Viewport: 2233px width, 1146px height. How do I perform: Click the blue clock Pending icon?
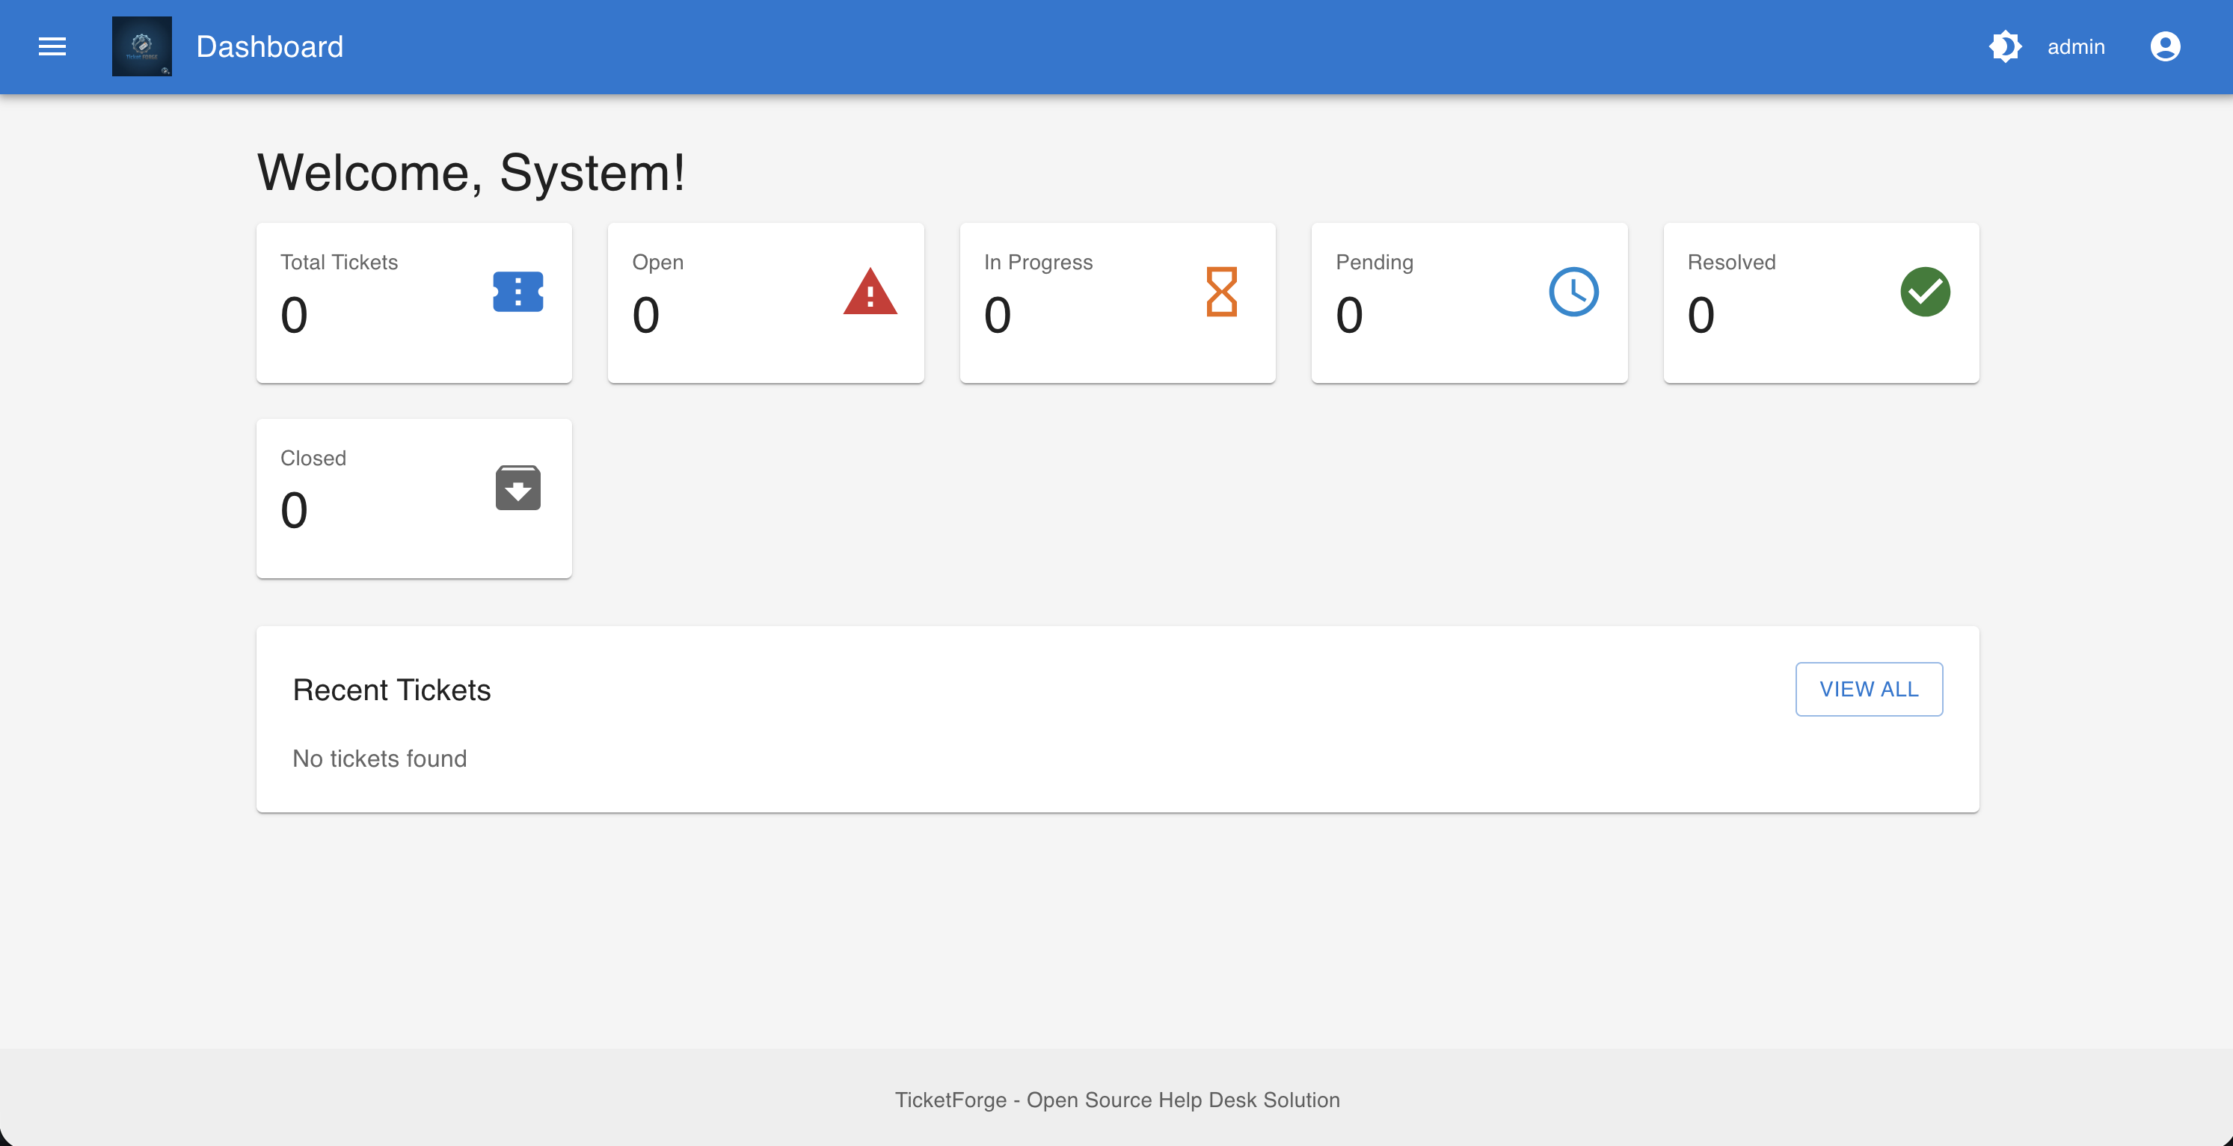tap(1573, 292)
